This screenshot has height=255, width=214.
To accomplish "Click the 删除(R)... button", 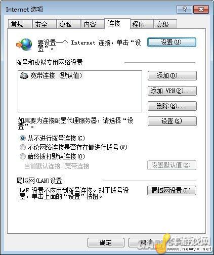I will (172, 106).
